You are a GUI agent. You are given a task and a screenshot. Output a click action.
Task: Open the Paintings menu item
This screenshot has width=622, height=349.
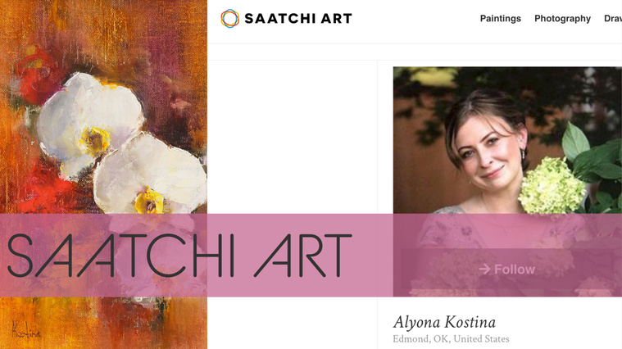[x=500, y=19]
